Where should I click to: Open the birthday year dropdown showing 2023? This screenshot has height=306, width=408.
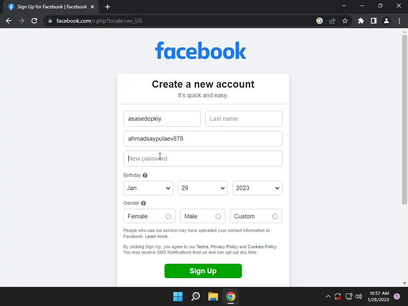[x=258, y=188]
